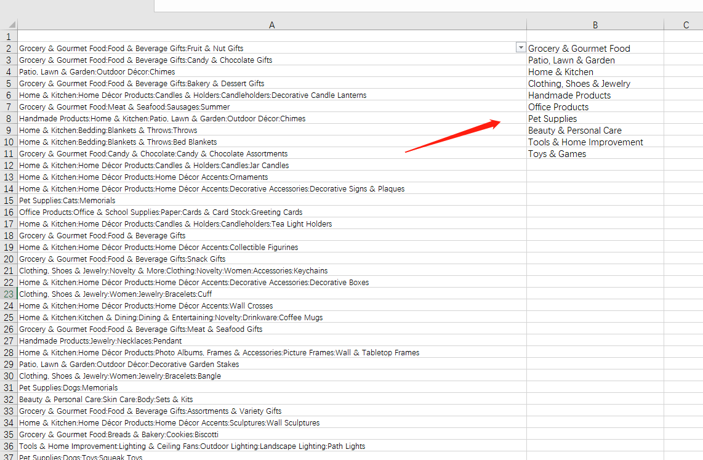Select row 36 header
Screen dimensions: 703x460
[9, 446]
